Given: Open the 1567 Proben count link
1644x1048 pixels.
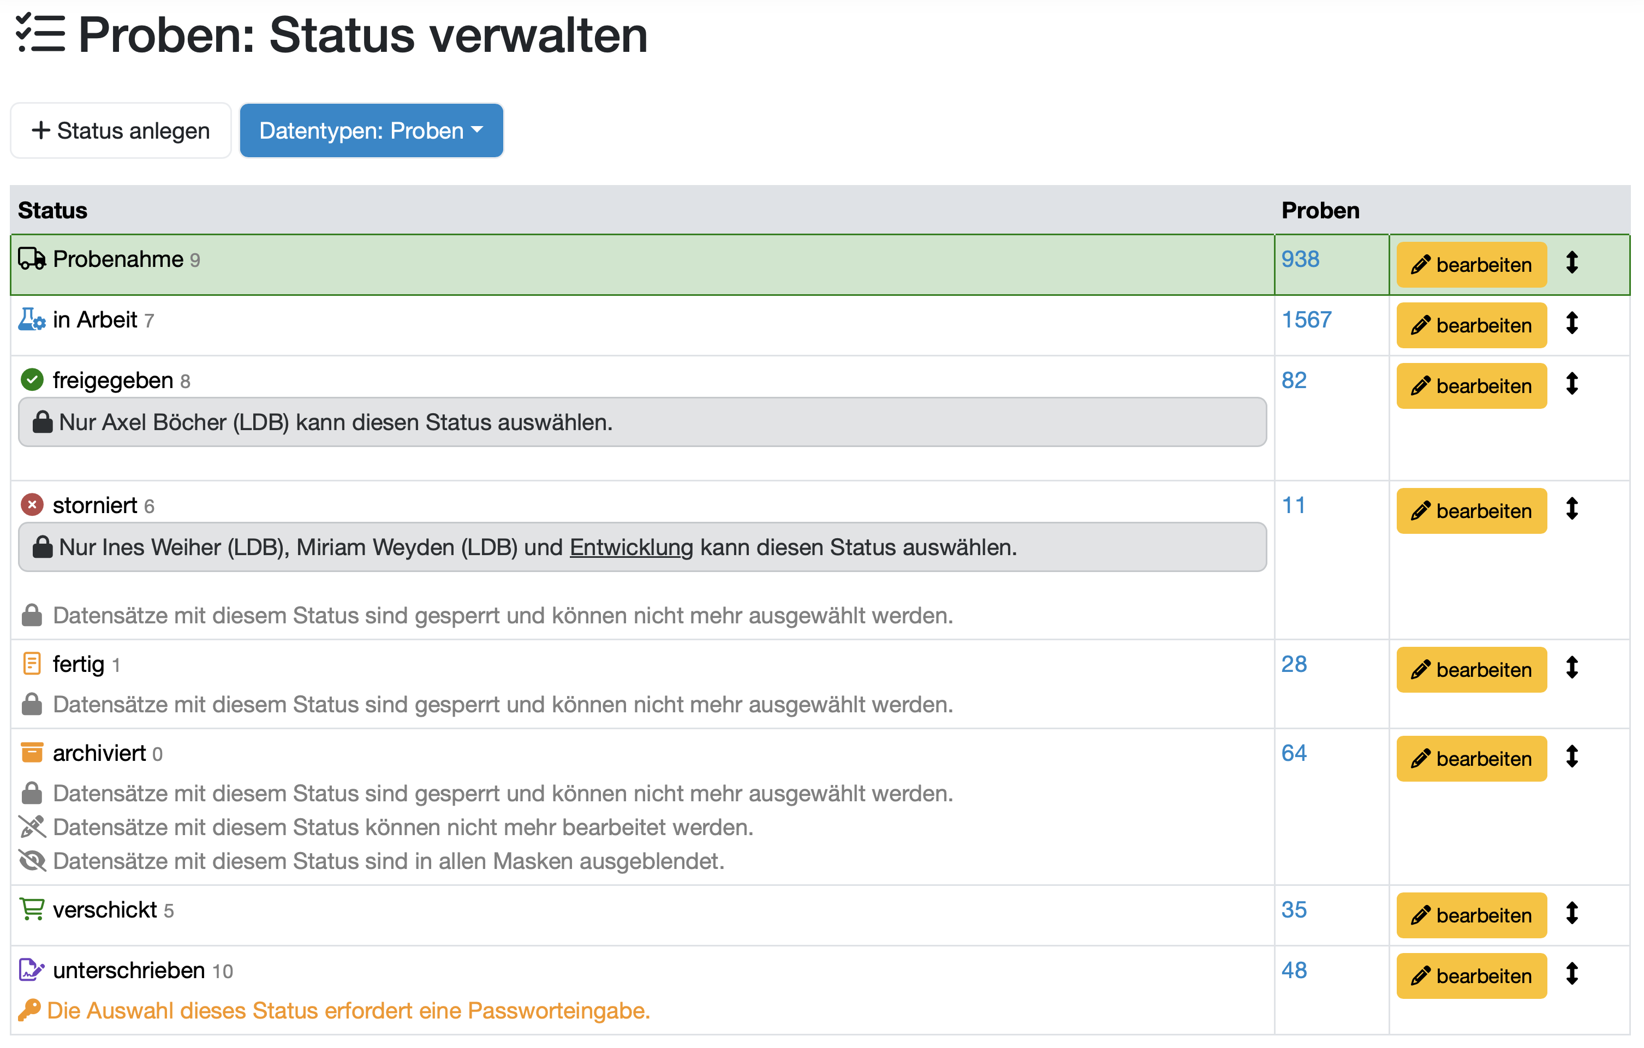Looking at the screenshot, I should point(1306,319).
